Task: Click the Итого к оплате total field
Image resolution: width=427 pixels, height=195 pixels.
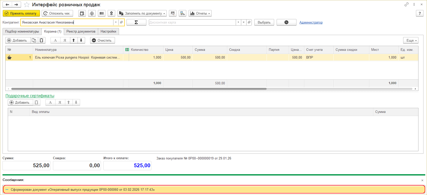Action: click(x=127, y=165)
